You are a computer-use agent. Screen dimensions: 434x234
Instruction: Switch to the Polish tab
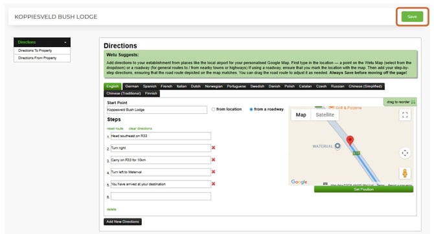(x=290, y=86)
